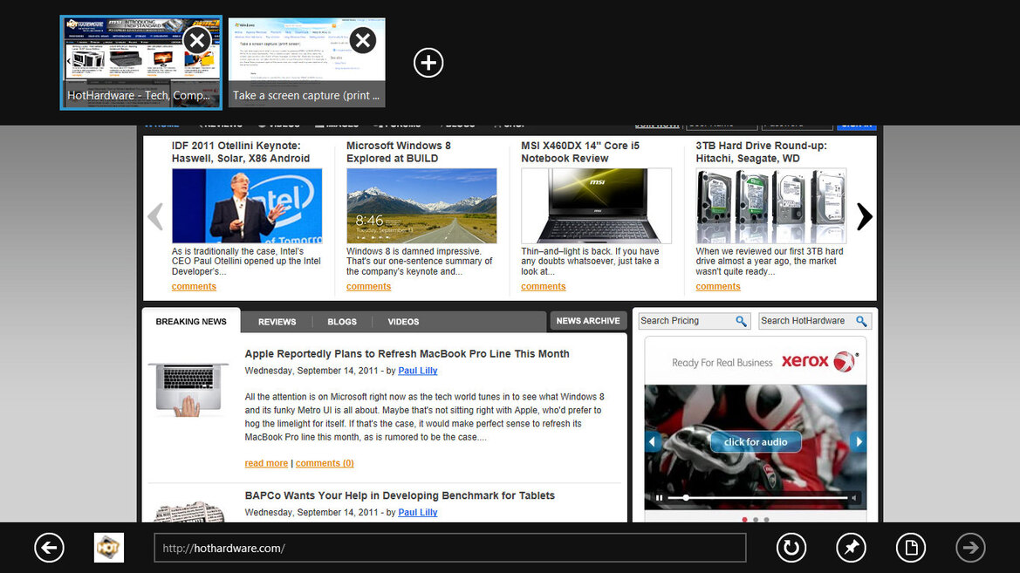Click the hard drives round-up image
Viewport: 1020px width, 573px height.
point(770,206)
